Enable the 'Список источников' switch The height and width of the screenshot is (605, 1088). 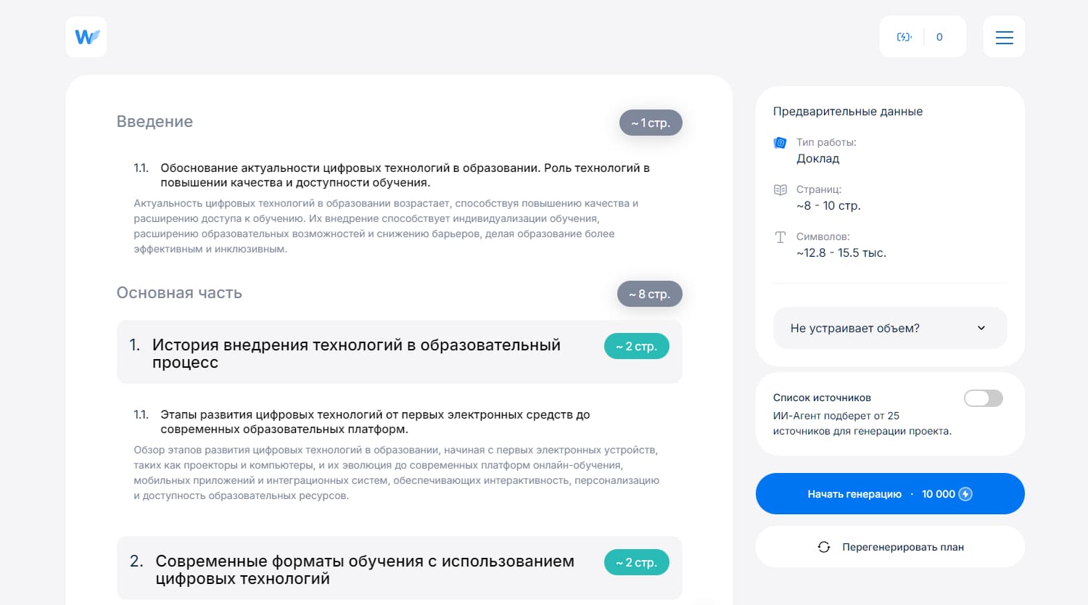(983, 398)
